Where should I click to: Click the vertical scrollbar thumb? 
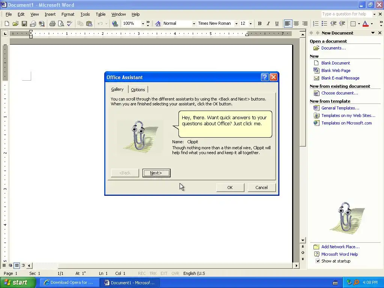point(303,92)
